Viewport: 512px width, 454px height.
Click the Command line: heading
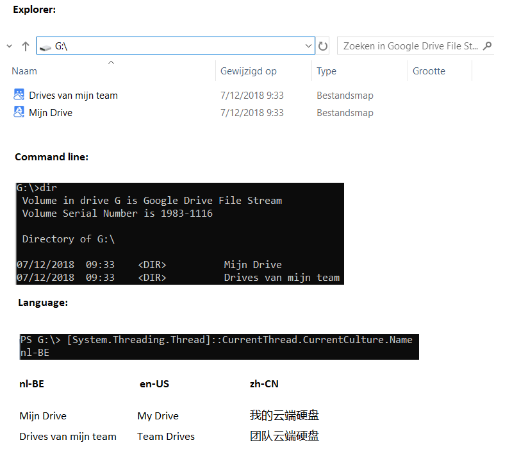click(52, 157)
